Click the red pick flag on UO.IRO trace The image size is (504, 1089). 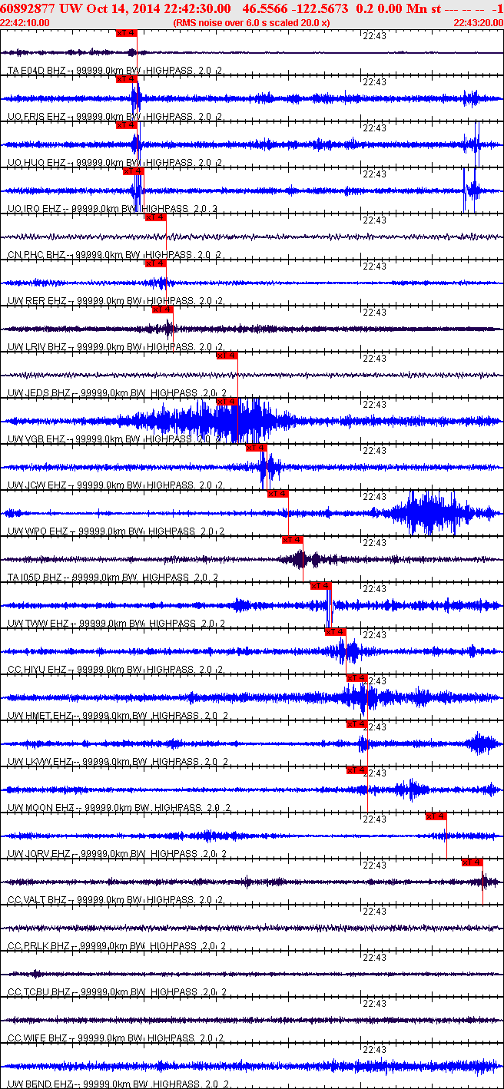click(133, 171)
